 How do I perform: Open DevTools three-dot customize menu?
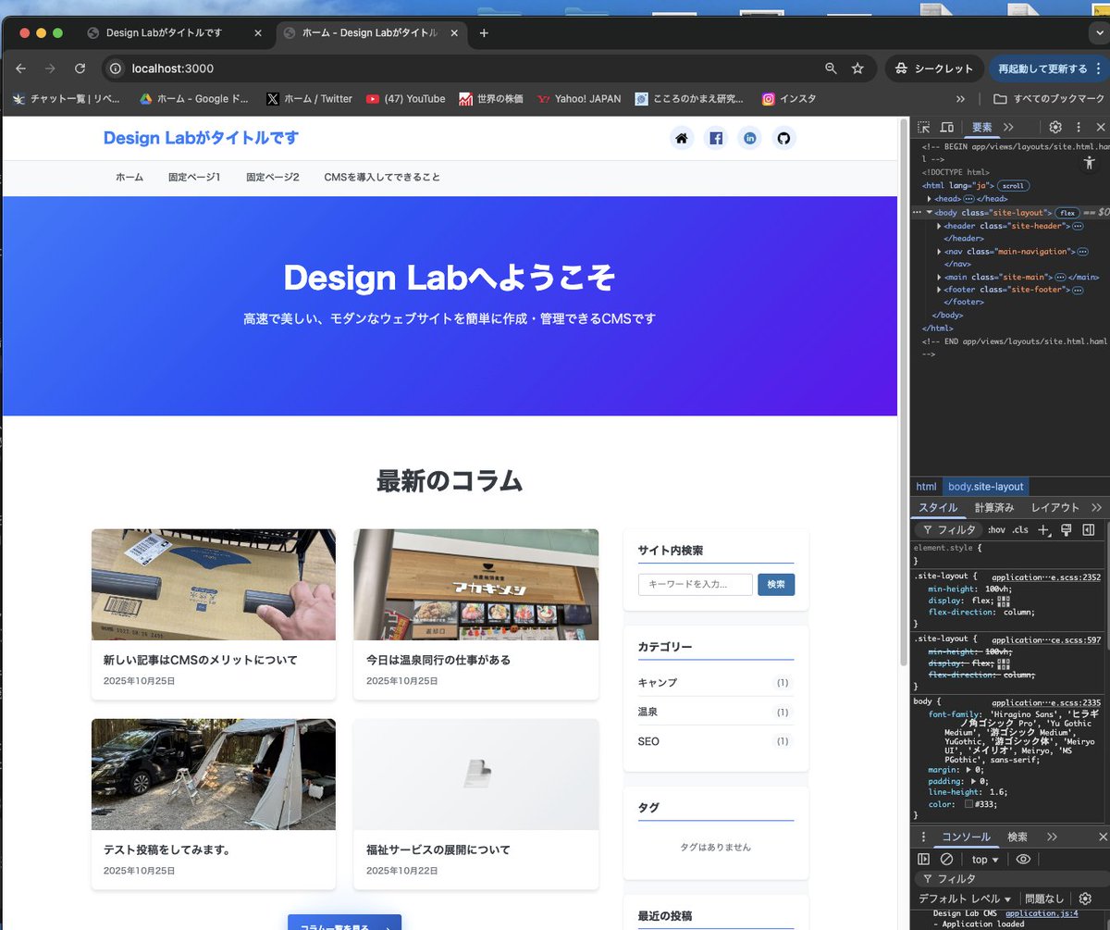[1079, 128]
